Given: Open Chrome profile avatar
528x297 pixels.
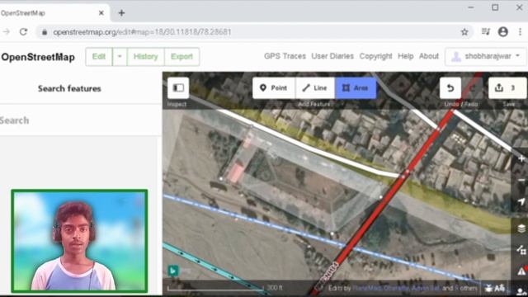Looking at the screenshot, I should (x=503, y=32).
